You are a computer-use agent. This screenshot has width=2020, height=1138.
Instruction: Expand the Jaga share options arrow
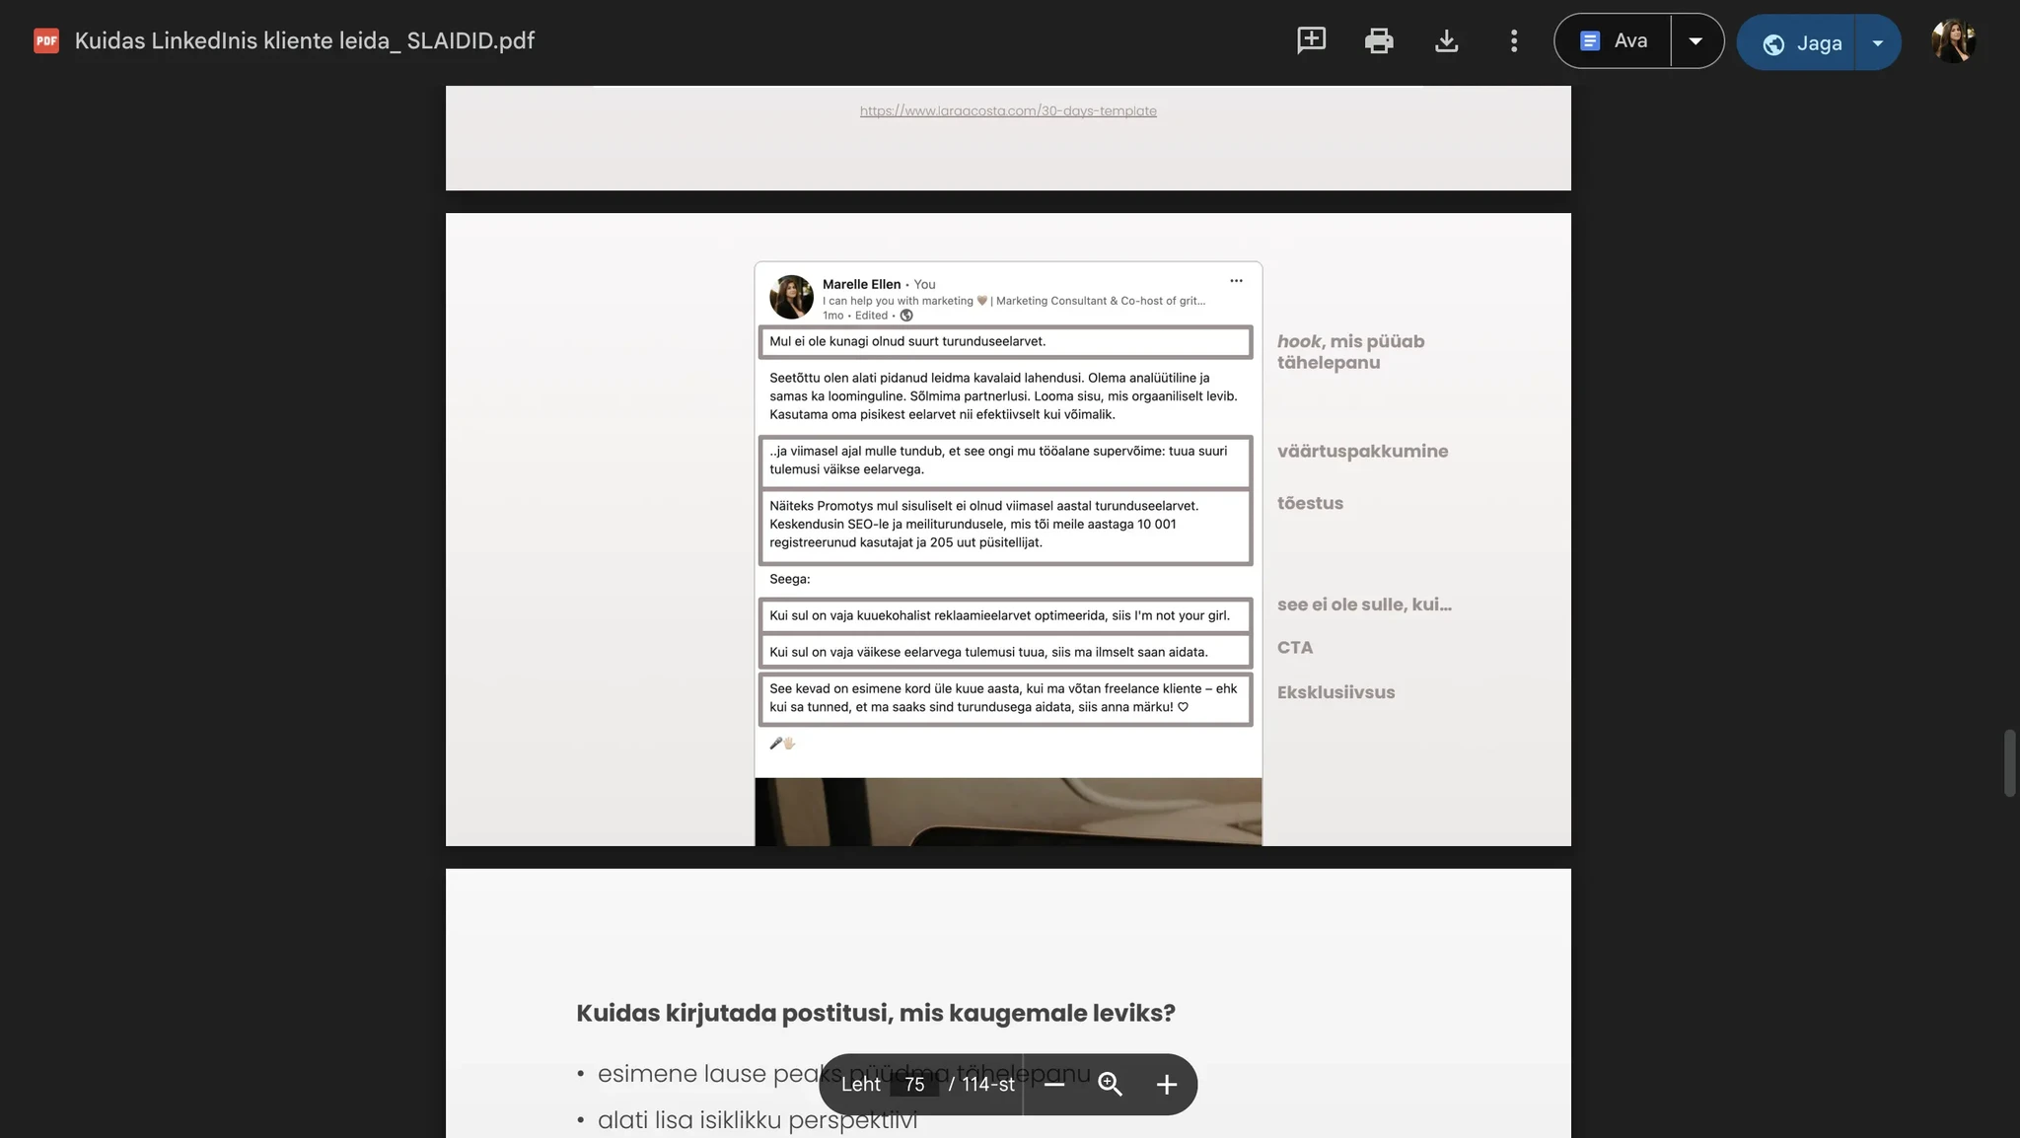tap(1877, 42)
